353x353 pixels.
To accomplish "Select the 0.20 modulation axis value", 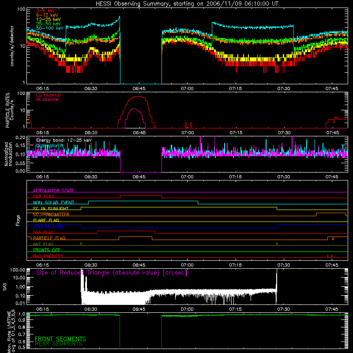I will [x=20, y=137].
